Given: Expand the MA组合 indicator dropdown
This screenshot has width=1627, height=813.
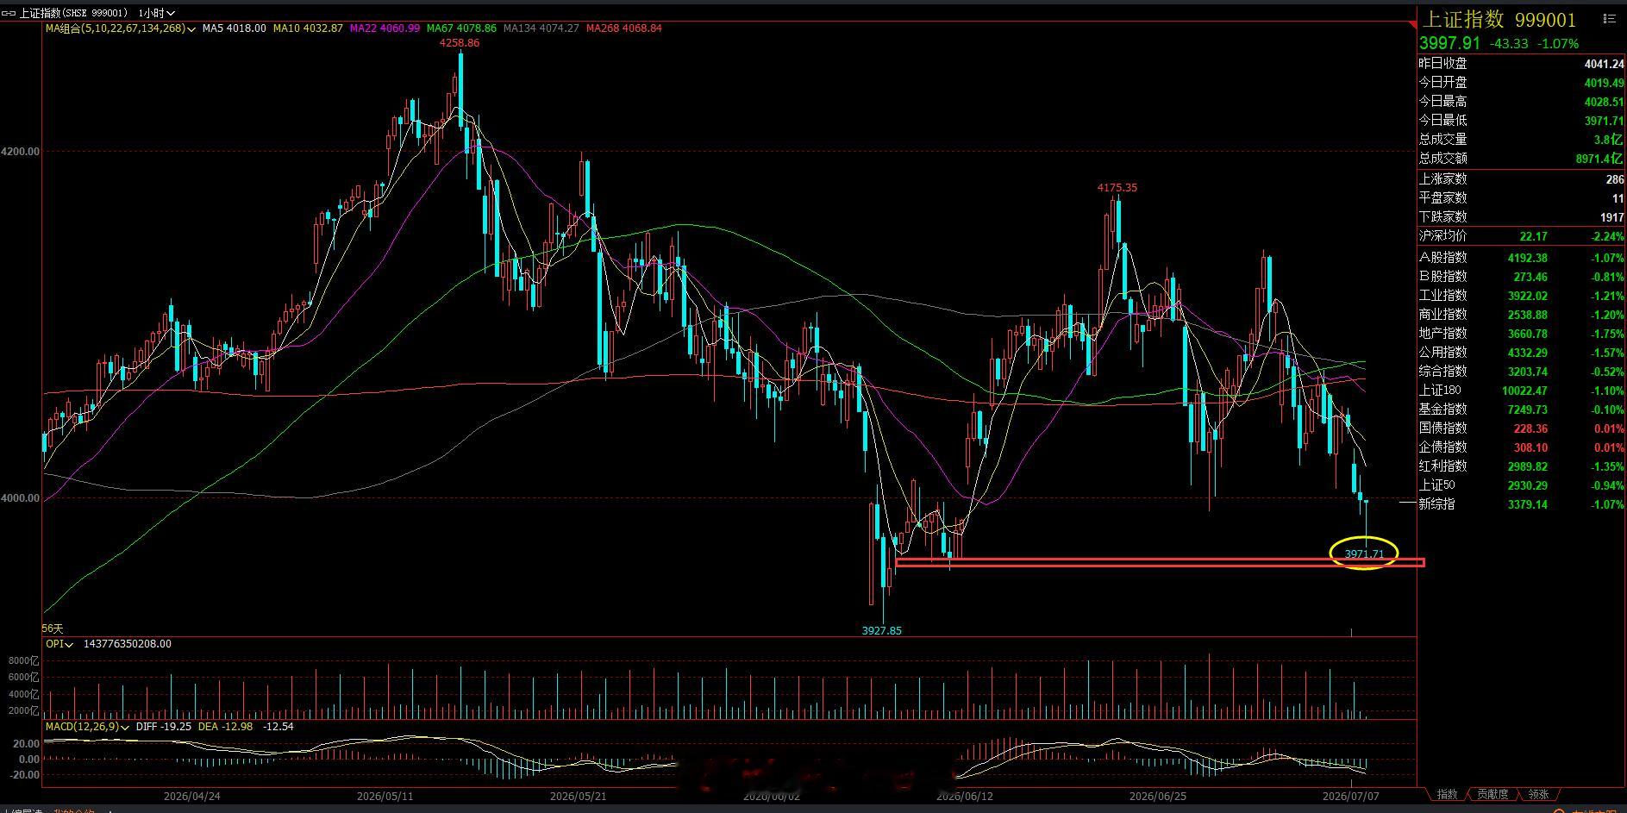Looking at the screenshot, I should pos(120,28).
